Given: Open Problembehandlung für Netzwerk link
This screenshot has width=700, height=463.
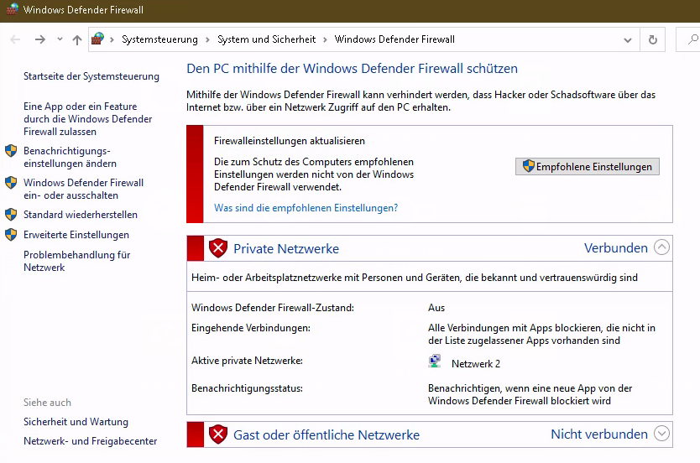Looking at the screenshot, I should point(76,261).
